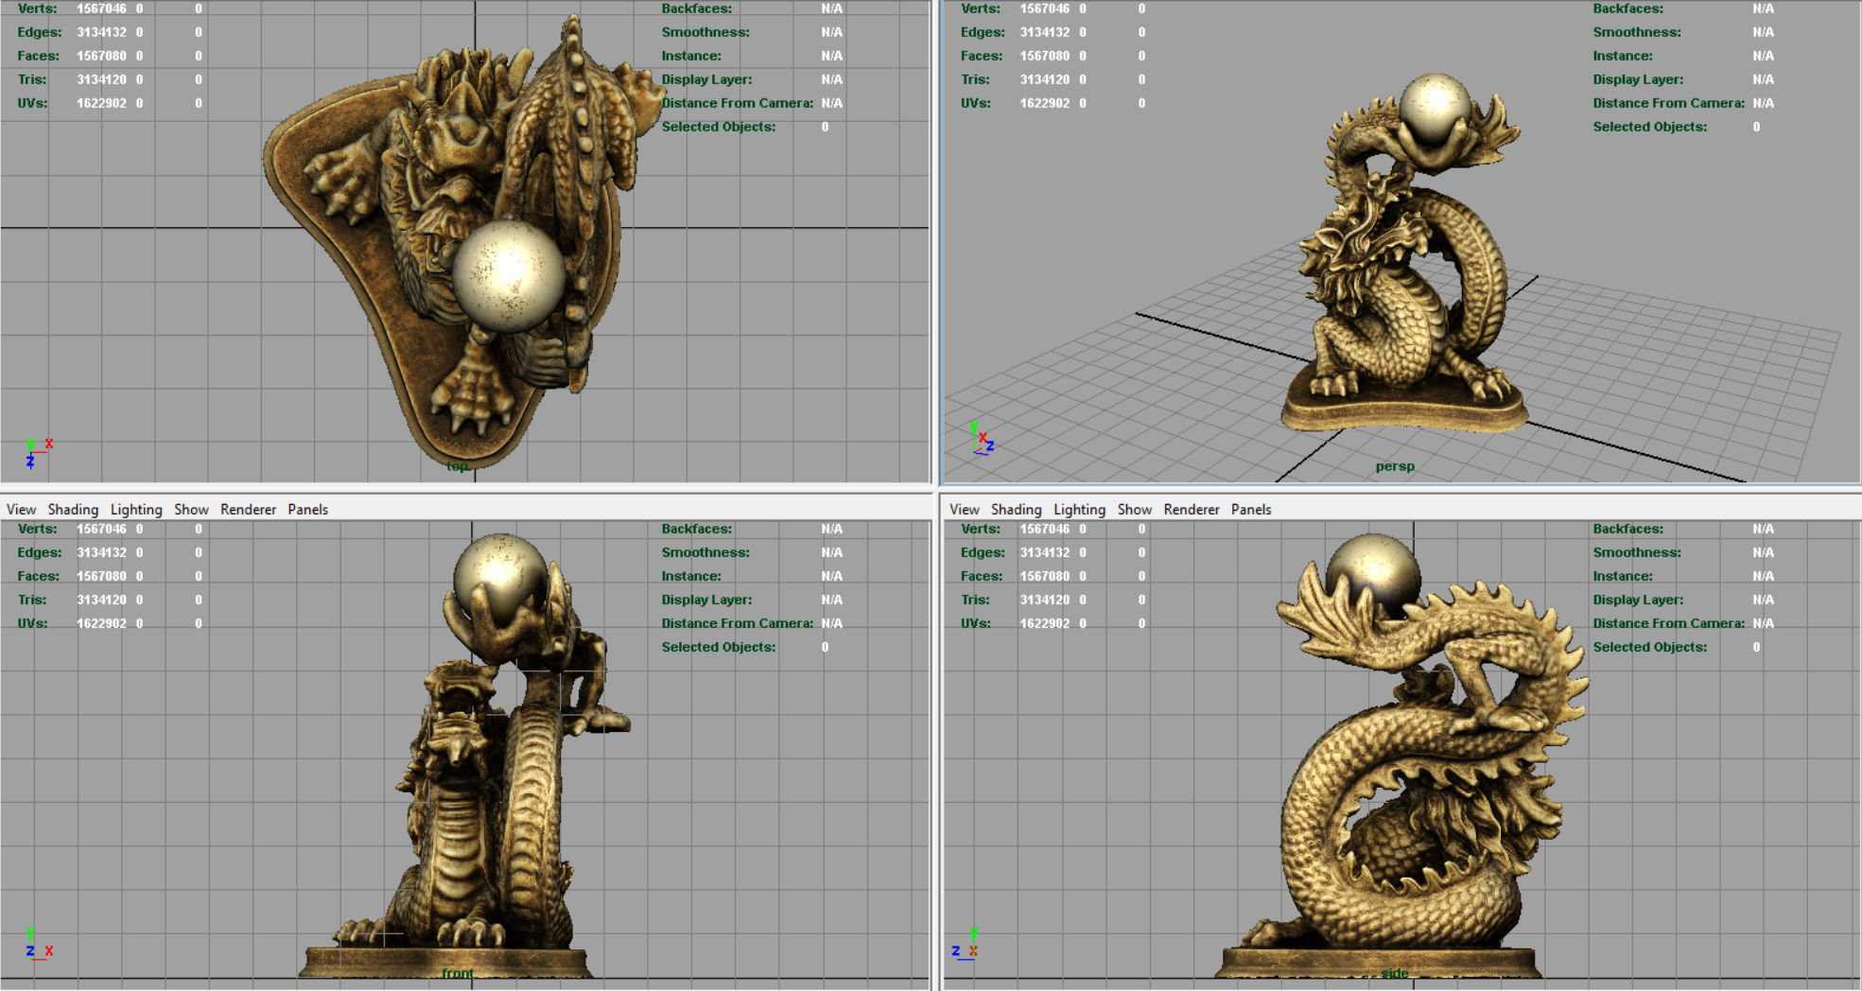Screen dimensions: 1862x991
Task: Click 'Display Layer:' label in the front view
Action: coord(706,600)
